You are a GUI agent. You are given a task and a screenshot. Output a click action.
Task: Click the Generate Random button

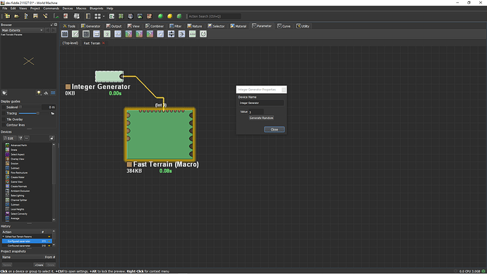261,118
